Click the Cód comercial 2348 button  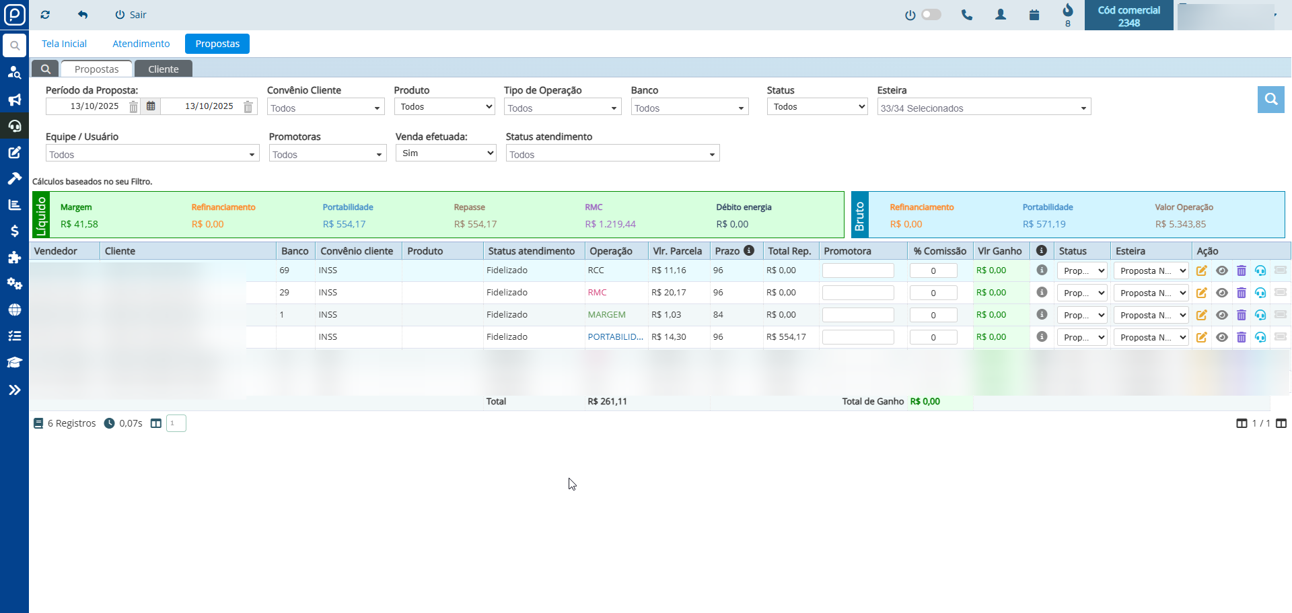1128,16
